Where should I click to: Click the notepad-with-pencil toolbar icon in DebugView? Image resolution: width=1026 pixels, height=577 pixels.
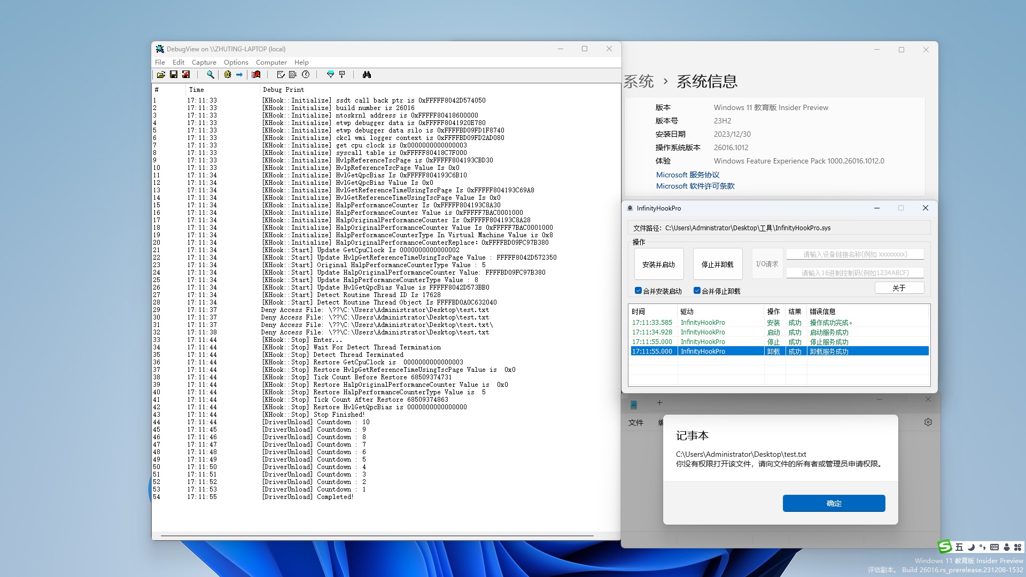(281, 75)
